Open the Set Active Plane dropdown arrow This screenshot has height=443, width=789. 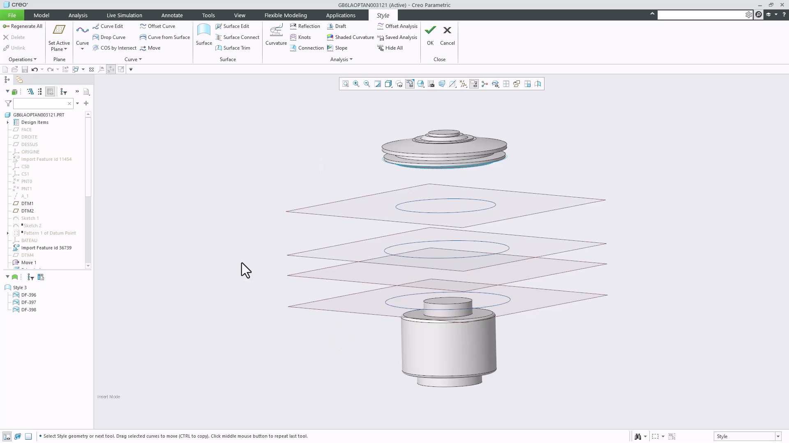tap(65, 49)
